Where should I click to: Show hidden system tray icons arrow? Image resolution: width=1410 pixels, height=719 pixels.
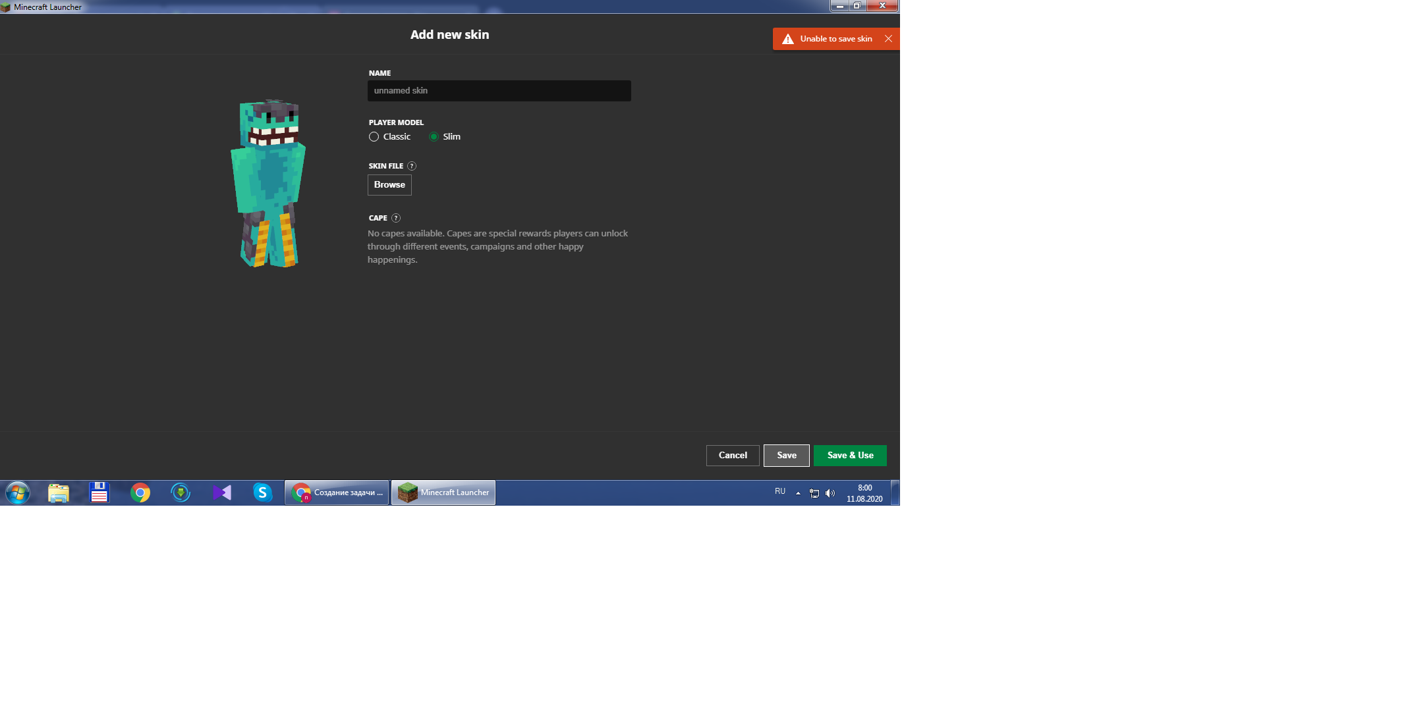click(798, 493)
